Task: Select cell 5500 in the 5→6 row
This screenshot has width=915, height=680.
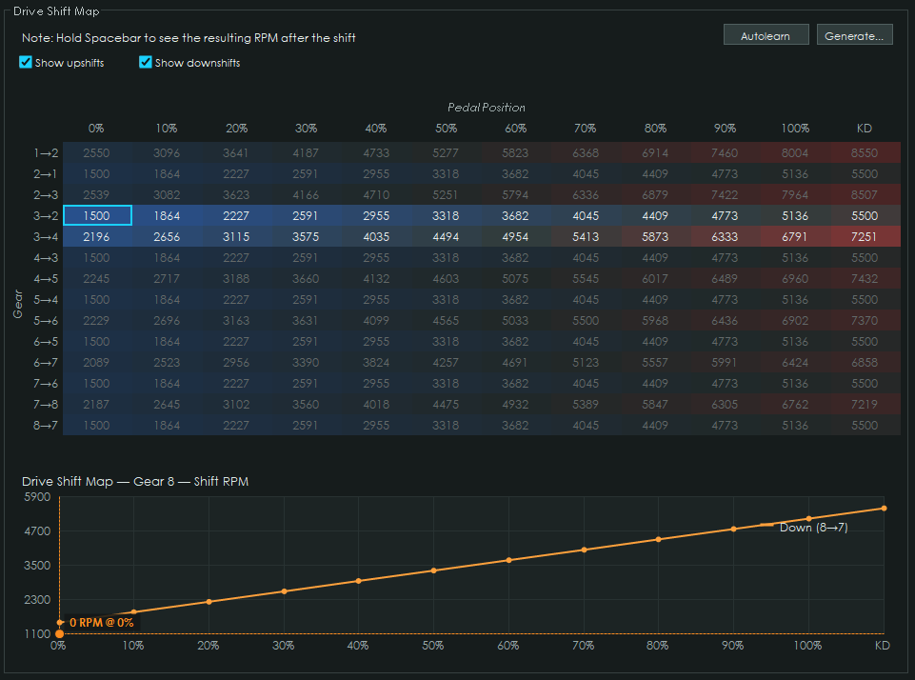Action: (x=586, y=320)
